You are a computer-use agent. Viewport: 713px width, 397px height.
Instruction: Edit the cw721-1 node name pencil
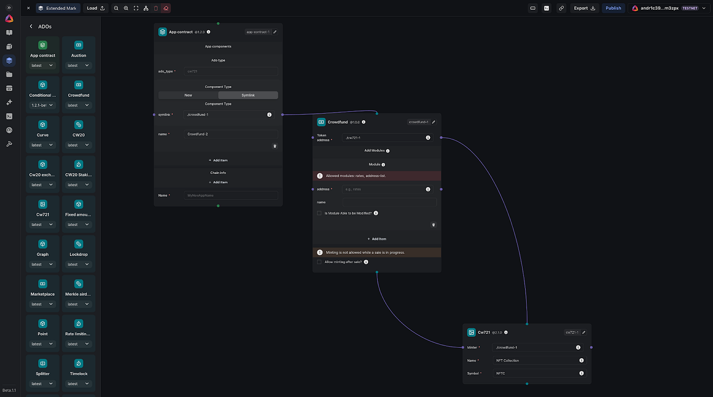point(584,332)
